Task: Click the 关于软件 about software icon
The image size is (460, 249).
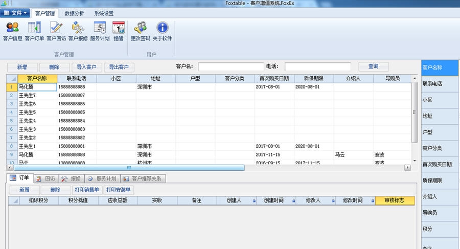Action: (162, 31)
